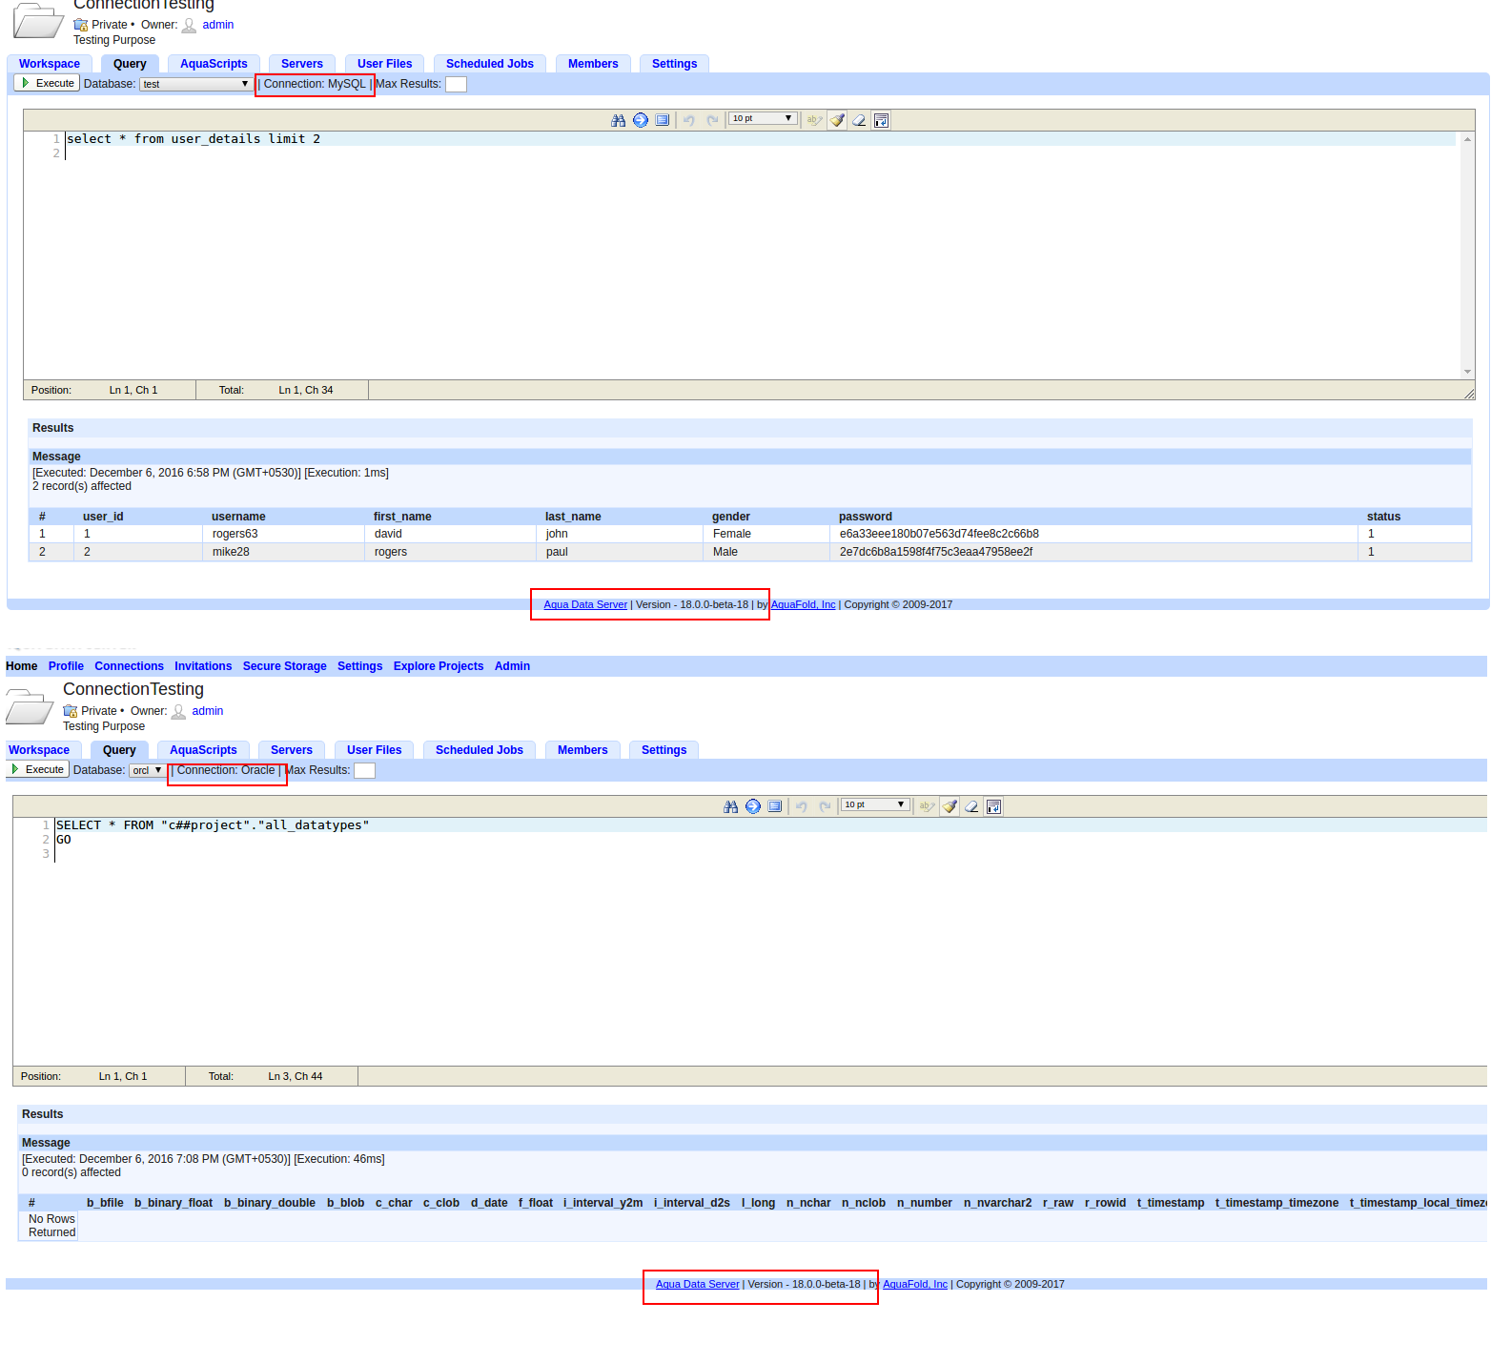Click the select-all icon in MySQL editor toolbar
Viewport: 1491px width, 1363px height.
point(663,120)
